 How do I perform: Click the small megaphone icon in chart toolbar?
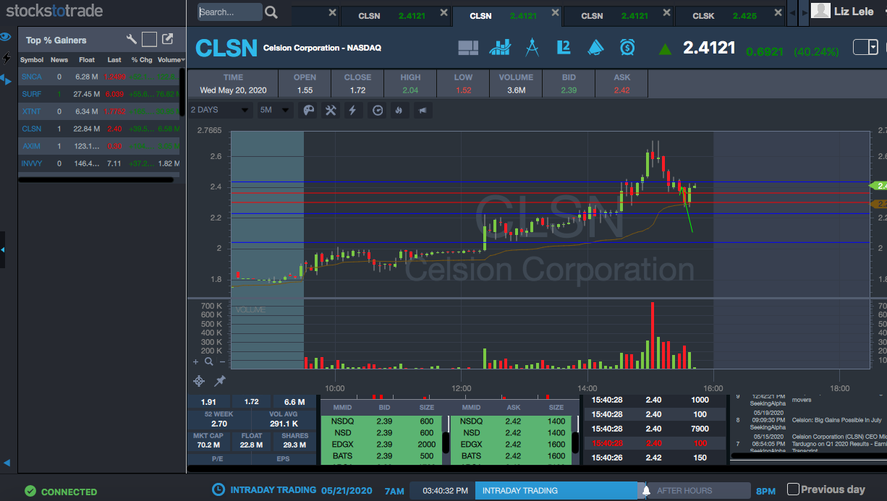click(422, 110)
